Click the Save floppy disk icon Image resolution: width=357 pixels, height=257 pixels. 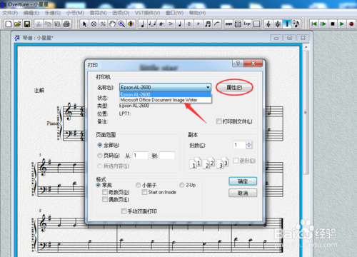click(27, 24)
